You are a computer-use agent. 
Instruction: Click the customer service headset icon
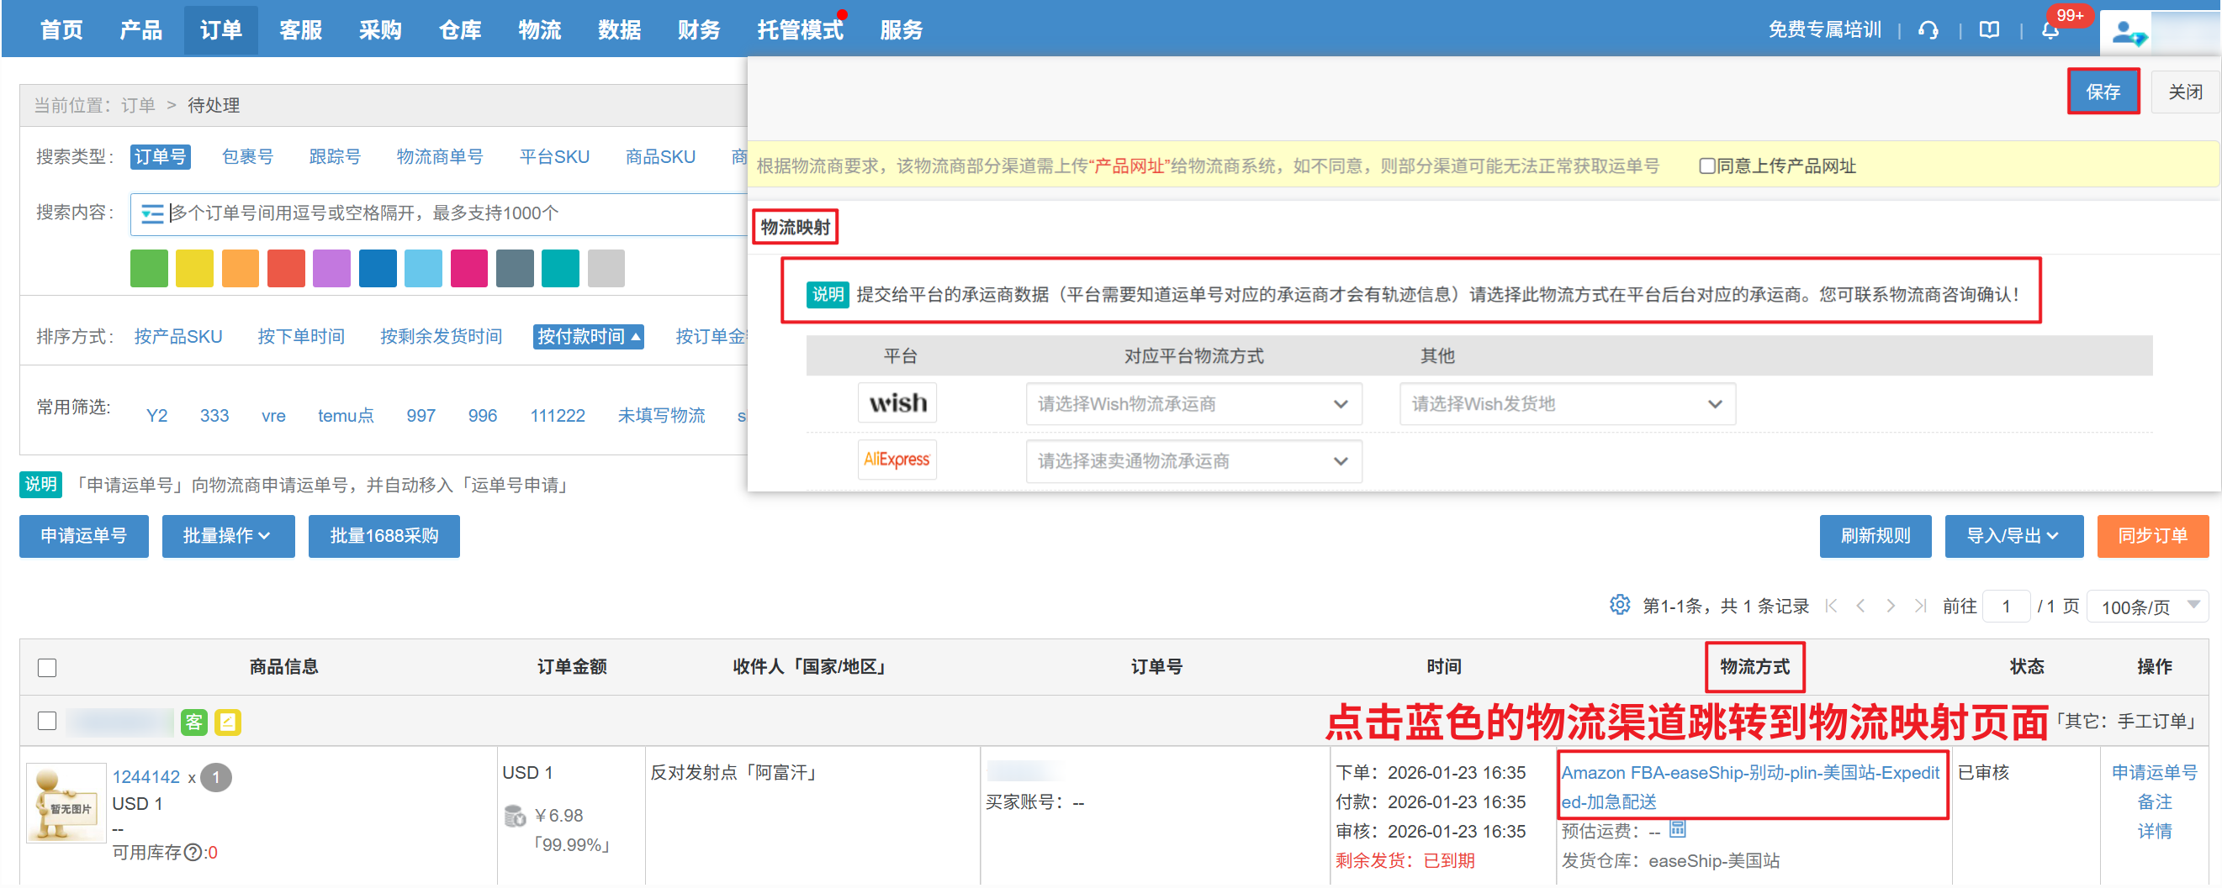1928,30
